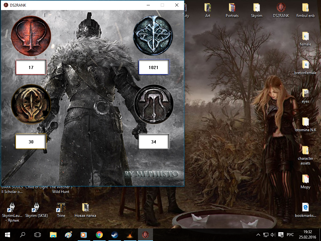Image resolution: width=321 pixels, height=241 pixels.
Task: Switch to the Dark Souls bonfire taskbar icon
Action: (130, 235)
